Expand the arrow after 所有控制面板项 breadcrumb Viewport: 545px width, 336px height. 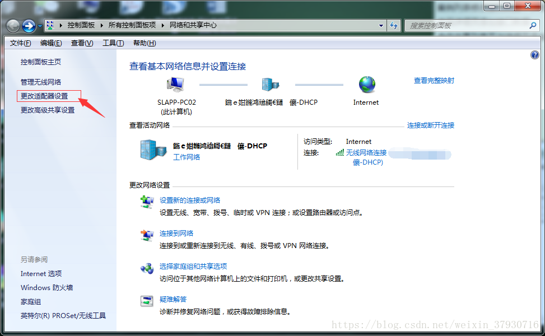(162, 25)
